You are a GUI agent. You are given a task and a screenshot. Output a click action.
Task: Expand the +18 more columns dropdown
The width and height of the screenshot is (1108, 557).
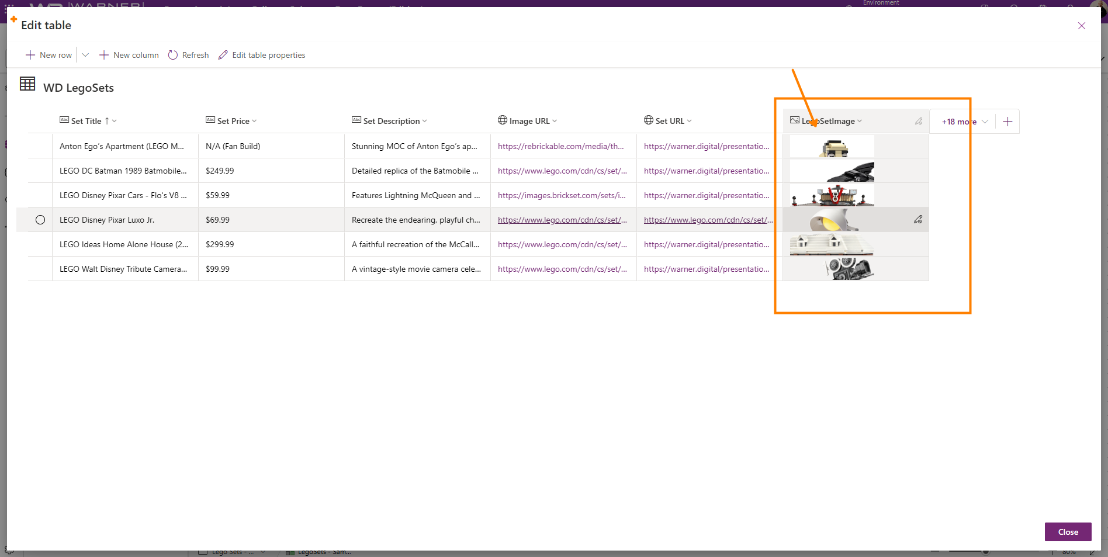965,122
